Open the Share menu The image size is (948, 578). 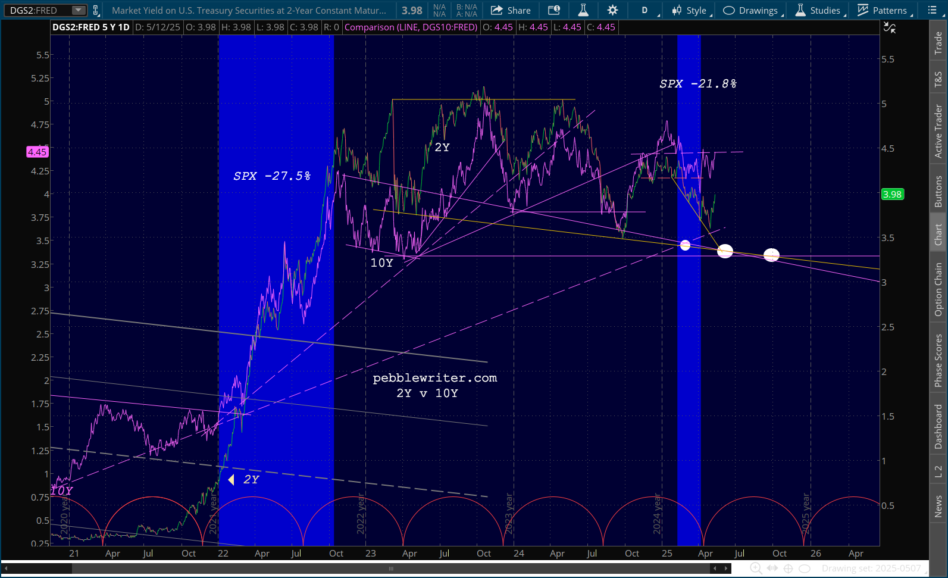point(511,10)
